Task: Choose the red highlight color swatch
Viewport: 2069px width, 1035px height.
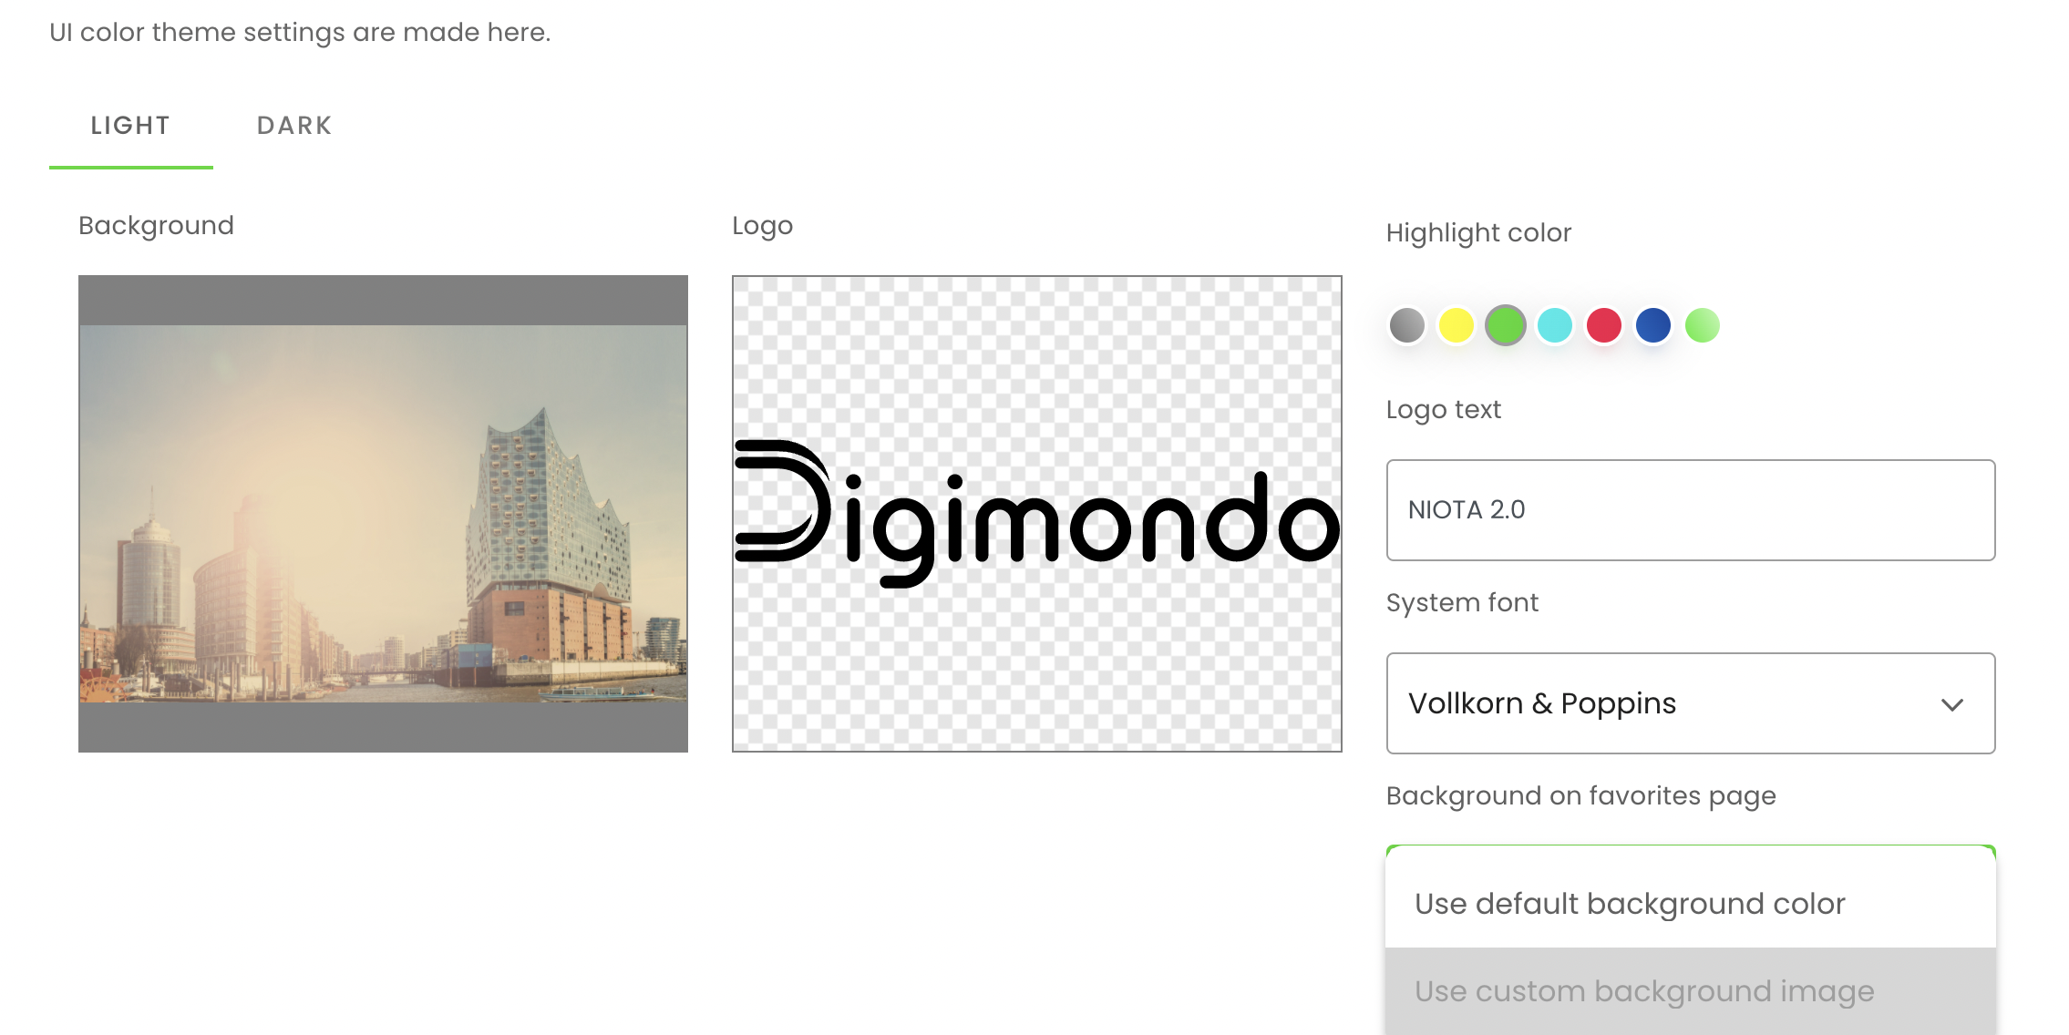Action: coord(1603,325)
